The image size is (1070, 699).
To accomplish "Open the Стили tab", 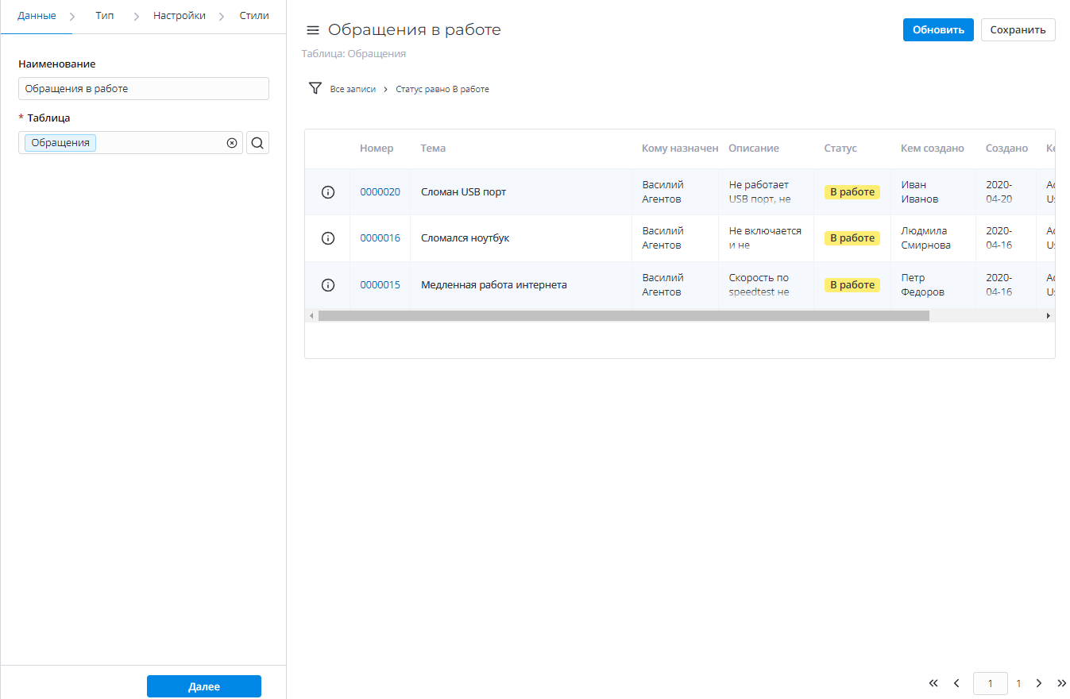I will [254, 16].
